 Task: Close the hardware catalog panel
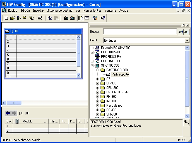tap(187, 25)
